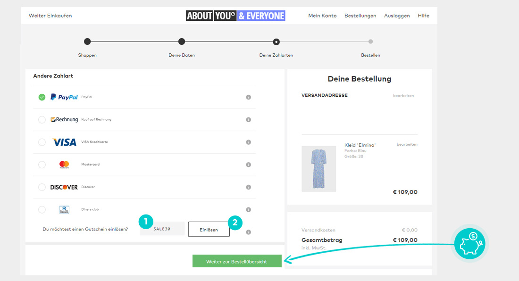Screen dimensions: 519x281
Task: Select VISA Kreditkarte radio button
Action: [x=42, y=142]
